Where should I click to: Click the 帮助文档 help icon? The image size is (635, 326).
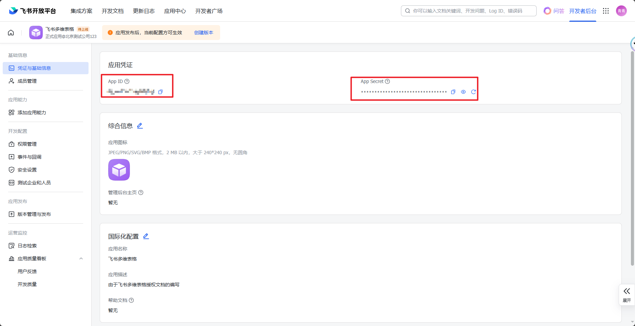coord(131,300)
